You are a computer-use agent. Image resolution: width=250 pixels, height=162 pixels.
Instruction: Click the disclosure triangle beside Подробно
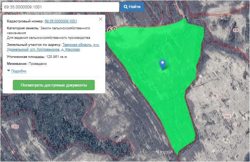point(8,71)
